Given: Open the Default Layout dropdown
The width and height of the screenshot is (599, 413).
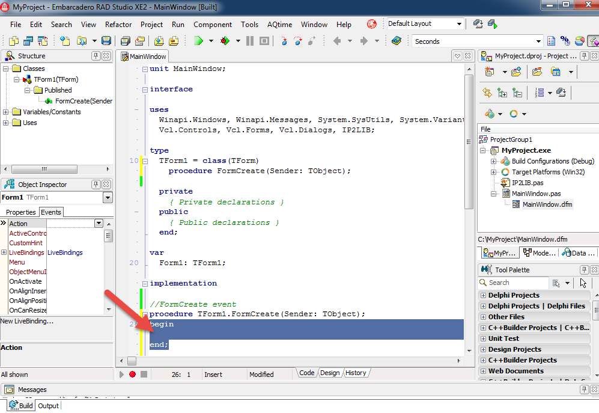Looking at the screenshot, I should coord(459,24).
